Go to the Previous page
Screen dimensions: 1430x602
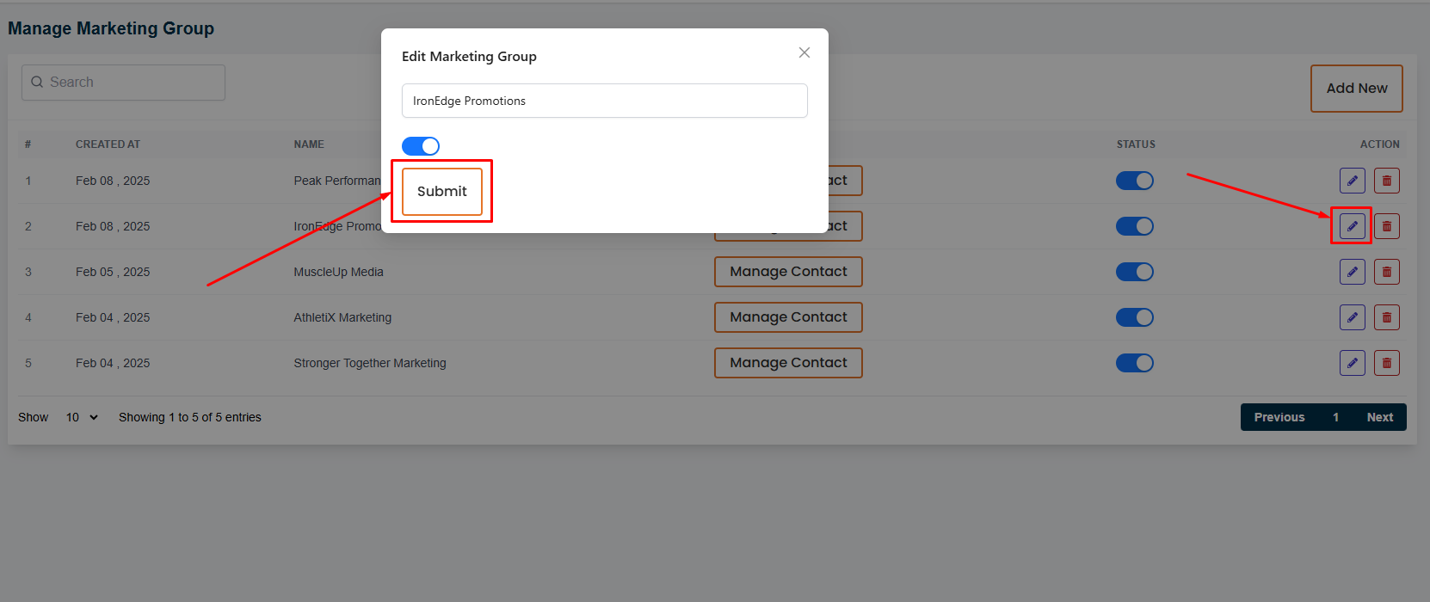pos(1279,417)
